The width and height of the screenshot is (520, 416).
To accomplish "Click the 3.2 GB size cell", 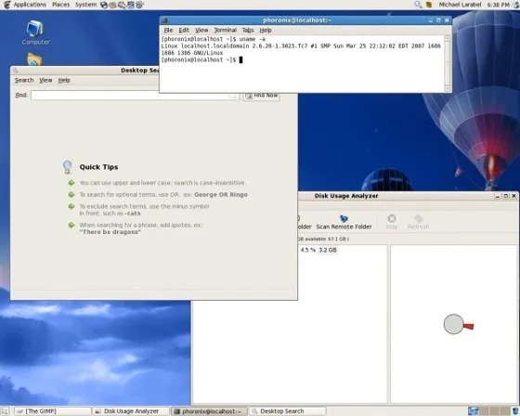I will click(x=328, y=250).
